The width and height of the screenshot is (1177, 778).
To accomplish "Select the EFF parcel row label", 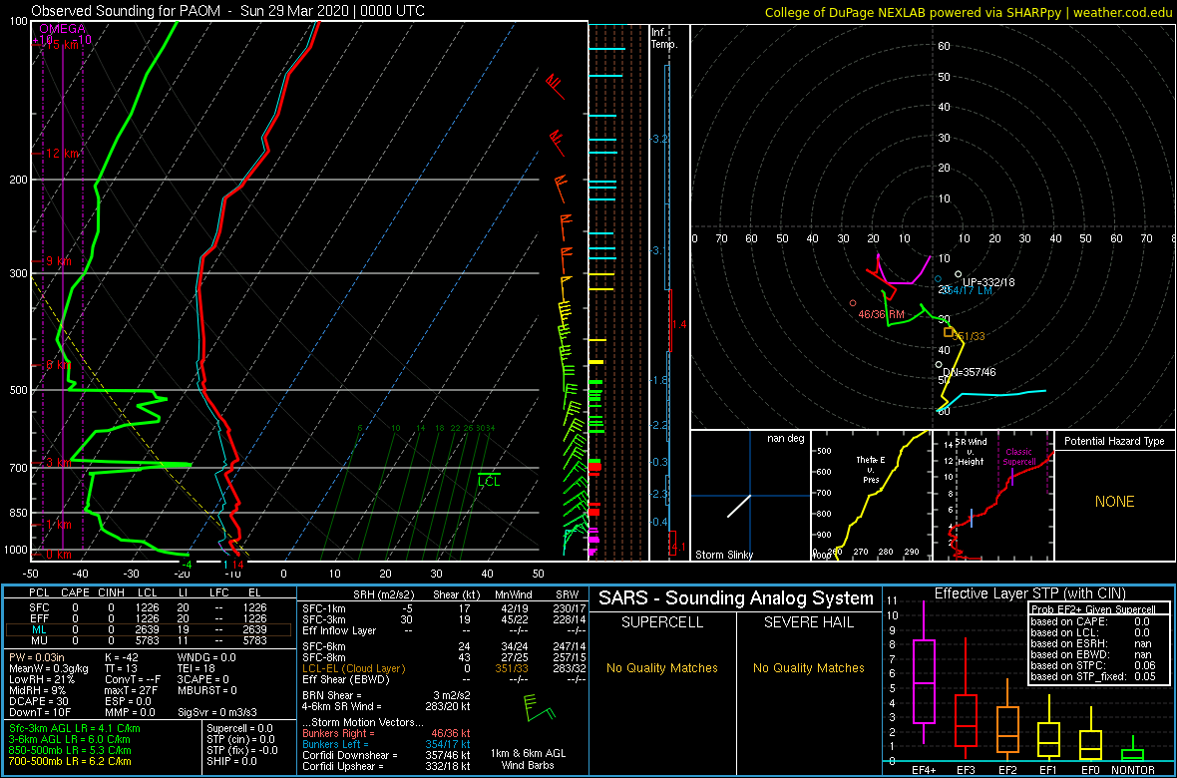I will pos(38,617).
